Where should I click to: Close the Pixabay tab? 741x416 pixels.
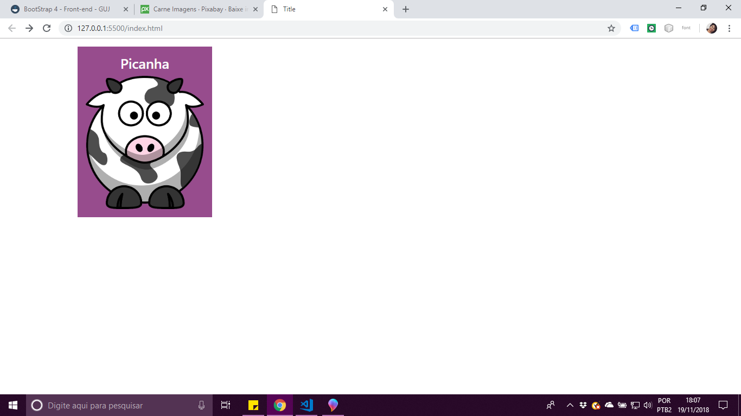(255, 9)
